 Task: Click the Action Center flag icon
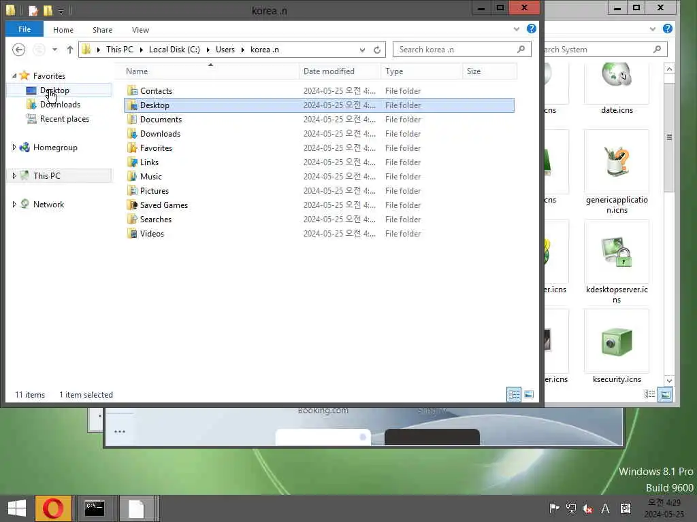(554, 508)
